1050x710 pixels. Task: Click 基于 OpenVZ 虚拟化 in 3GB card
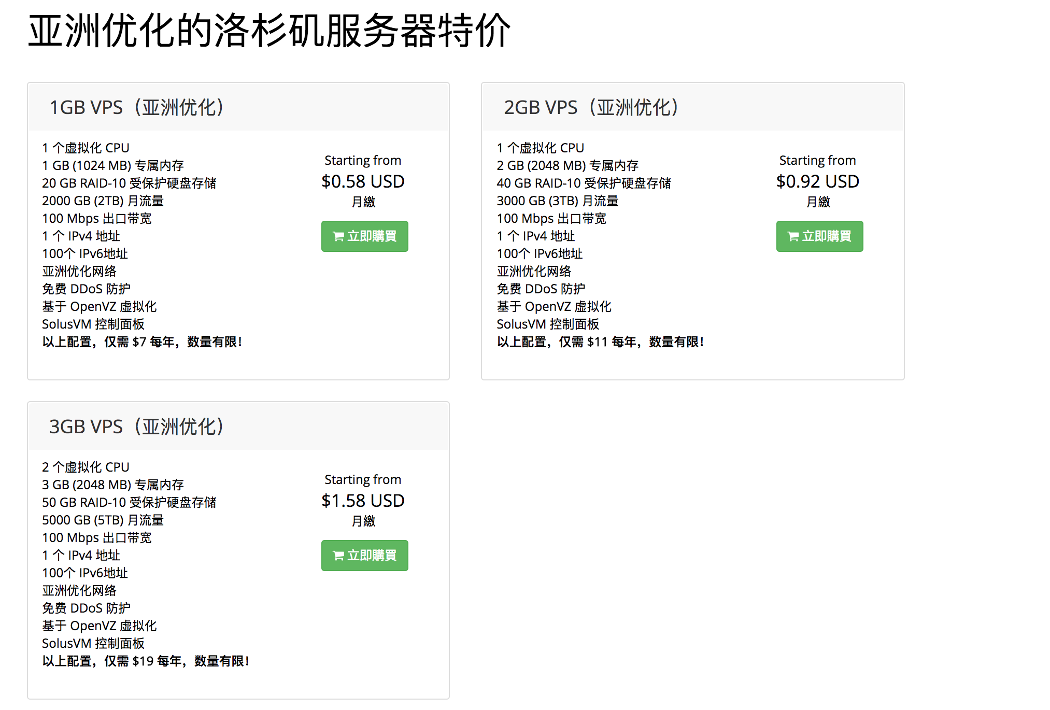pyautogui.click(x=100, y=626)
